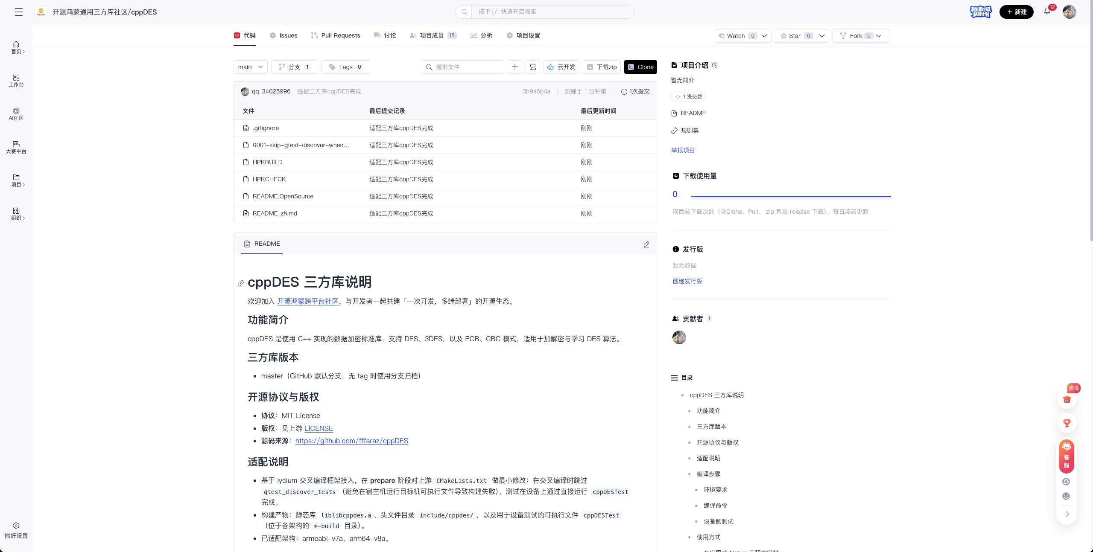This screenshot has width=1093, height=552.
Task: Open the notification bell
Action: [x=1047, y=12]
